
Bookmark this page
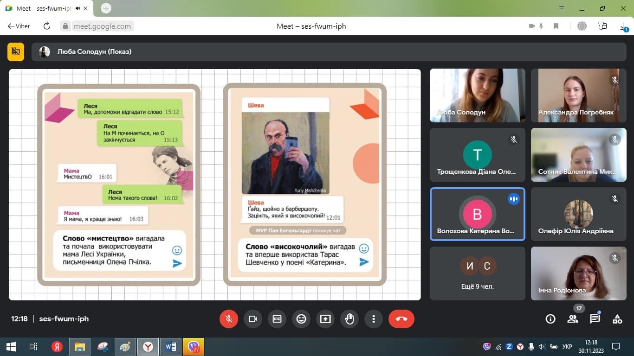pyautogui.click(x=556, y=26)
